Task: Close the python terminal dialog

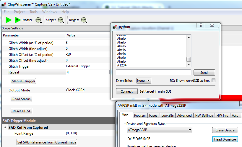Action: pos(213,26)
